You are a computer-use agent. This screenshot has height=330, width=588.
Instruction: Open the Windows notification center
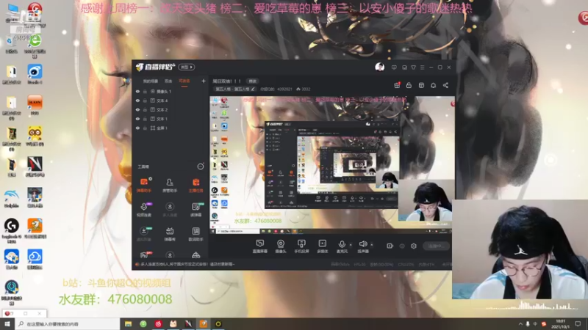point(578,323)
